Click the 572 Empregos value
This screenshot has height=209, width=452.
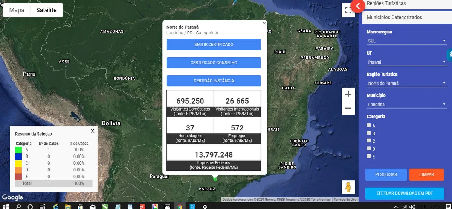(237, 128)
